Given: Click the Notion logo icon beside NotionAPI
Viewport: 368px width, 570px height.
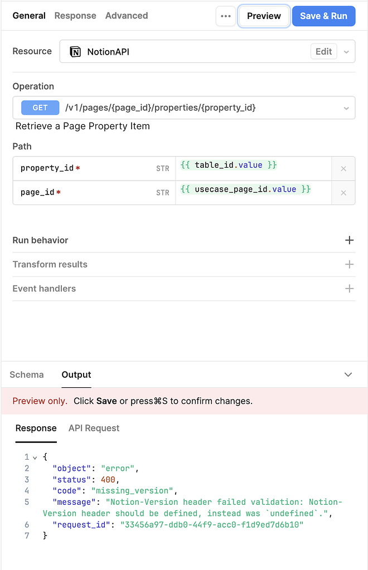Looking at the screenshot, I should click(77, 51).
